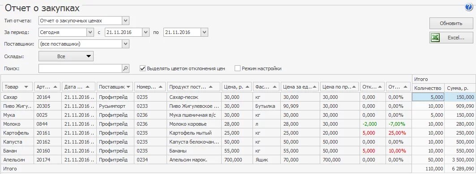Click the Обновить button
This screenshot has width=476, height=174.
451,23
